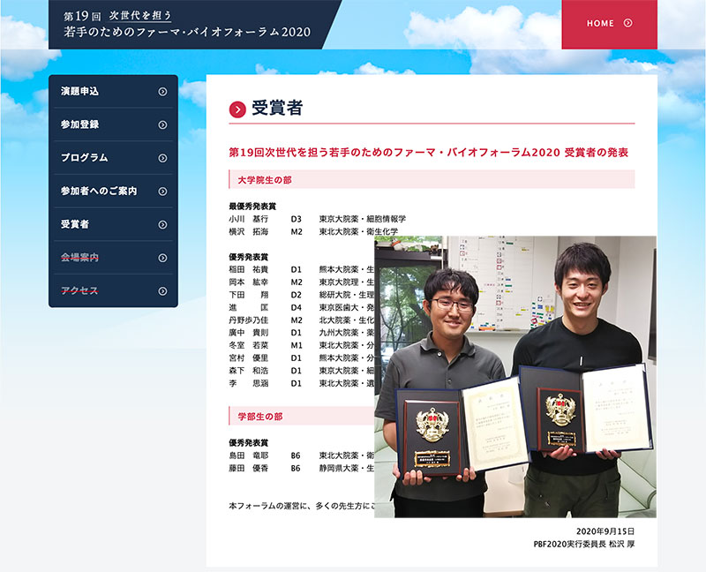Click the arrow icon beside 参加者へのご案内
The image size is (706, 572).
[x=162, y=191]
